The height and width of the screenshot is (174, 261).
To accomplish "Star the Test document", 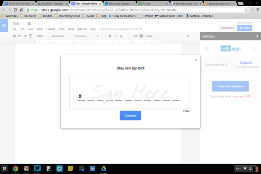I will click(x=23, y=23).
